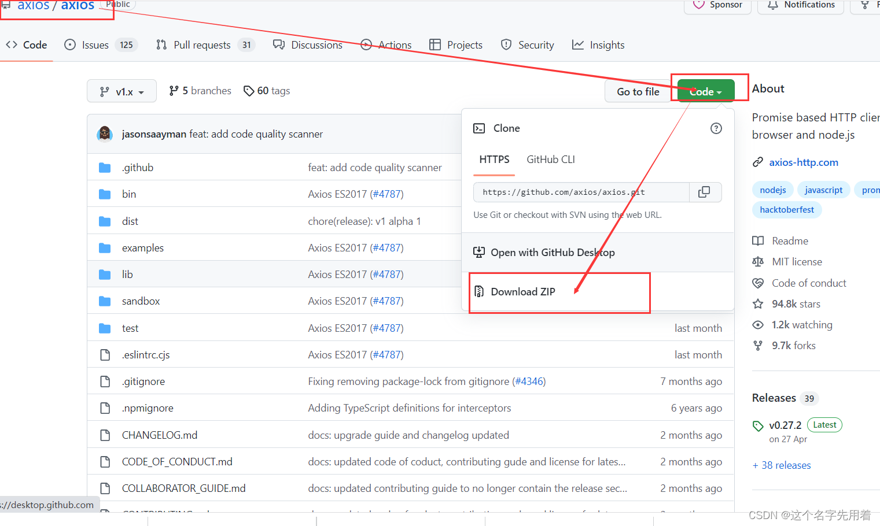Copy the HTTPS clone URL
The height and width of the screenshot is (526, 880).
(x=704, y=192)
